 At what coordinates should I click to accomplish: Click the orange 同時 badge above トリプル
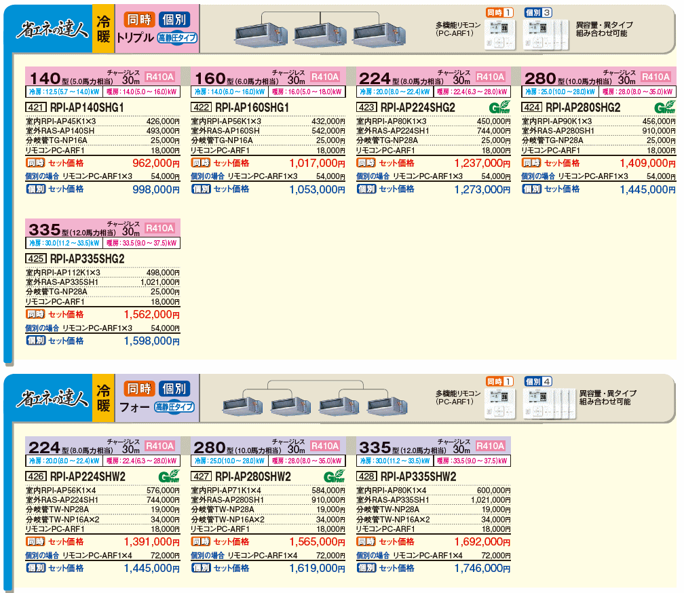coord(139,20)
